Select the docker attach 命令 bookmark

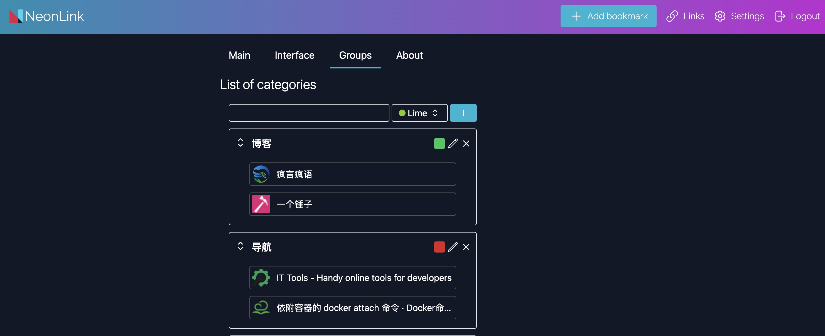coord(352,308)
